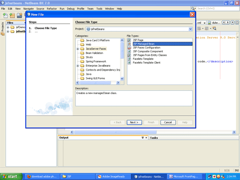Select the Files panel tab
Screen dimensions: 240x180
(10, 23)
